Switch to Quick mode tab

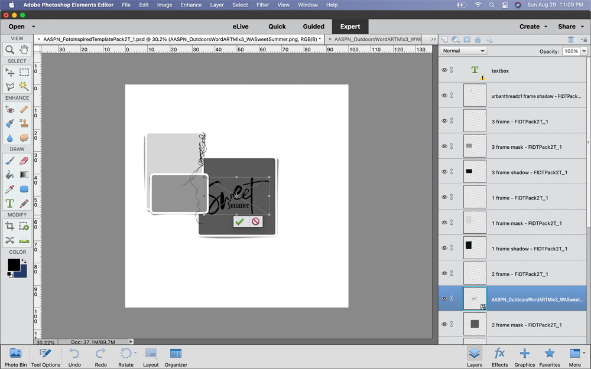pos(277,27)
